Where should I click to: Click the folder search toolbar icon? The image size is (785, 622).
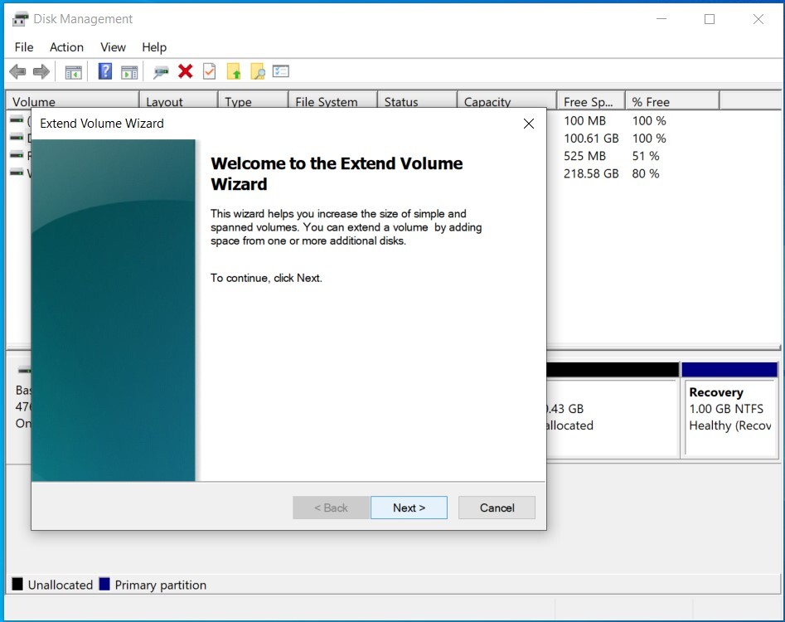pyautogui.click(x=258, y=71)
